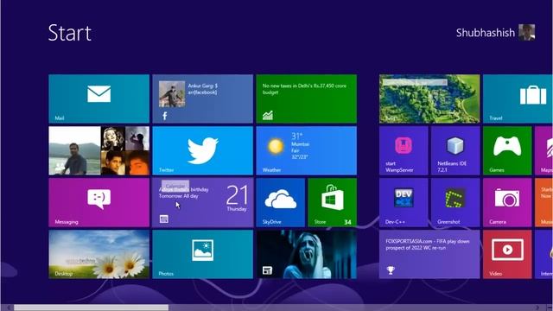Open the Sports tile with FIFA headline

[x=429, y=254]
